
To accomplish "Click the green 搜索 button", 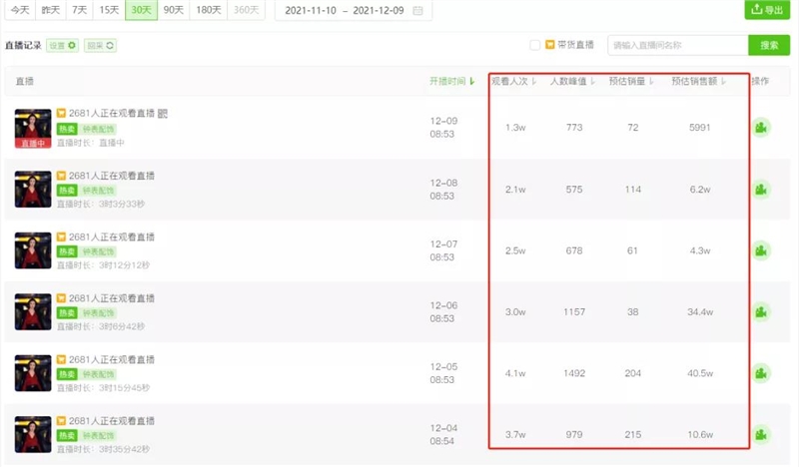I will pos(768,45).
